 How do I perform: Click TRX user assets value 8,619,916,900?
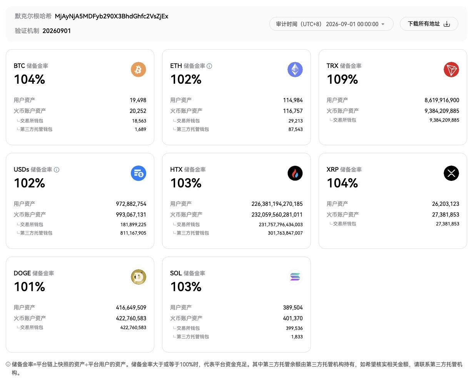(442, 100)
